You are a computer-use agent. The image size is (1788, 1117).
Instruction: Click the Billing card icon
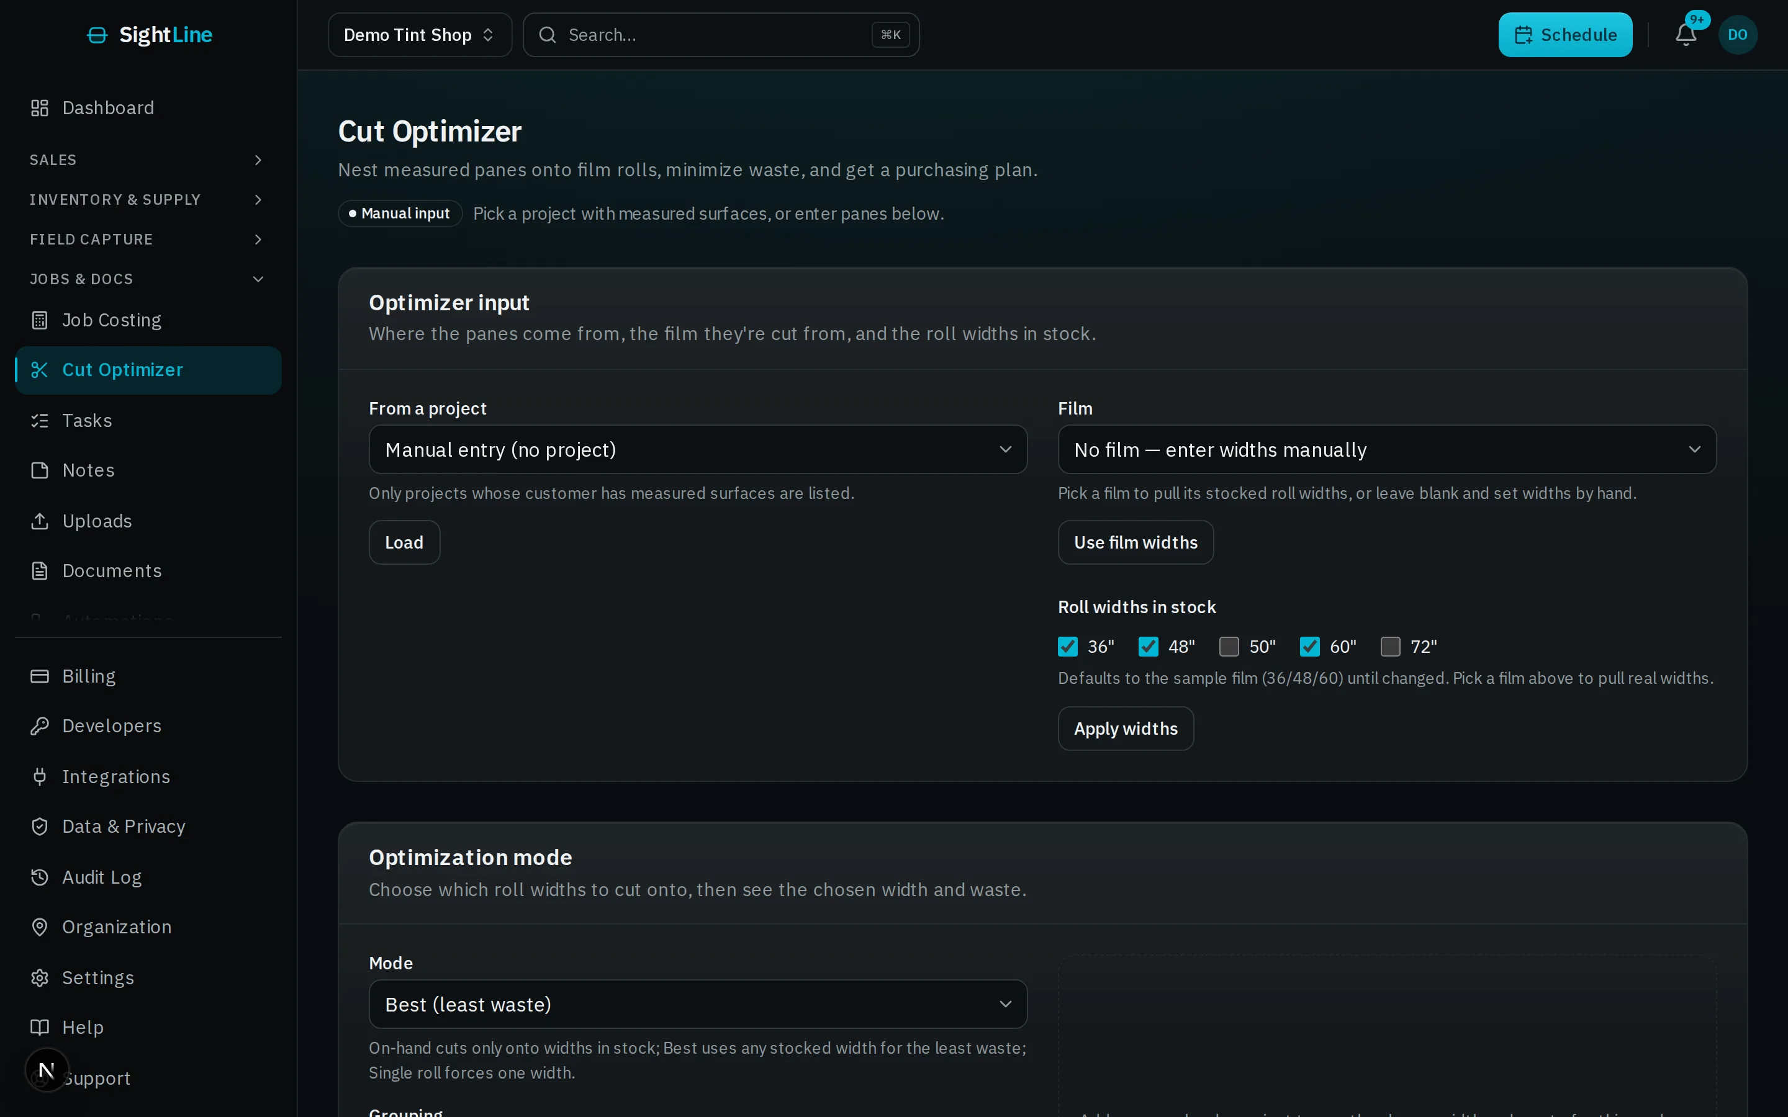tap(40, 676)
